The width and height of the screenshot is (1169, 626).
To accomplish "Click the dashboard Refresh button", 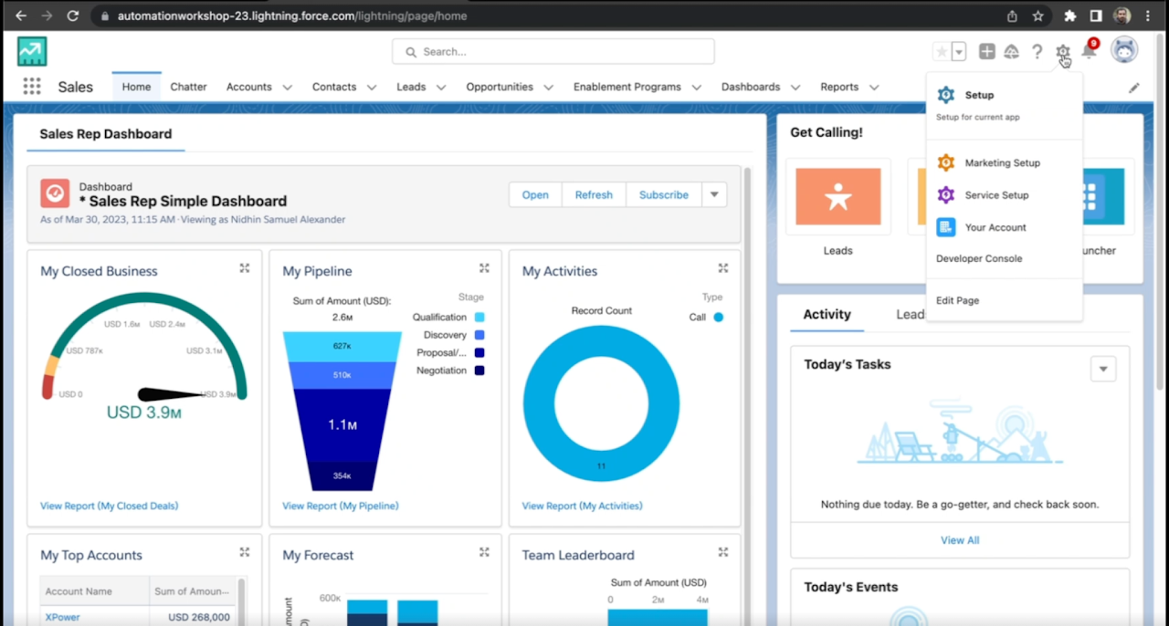I will pos(594,194).
